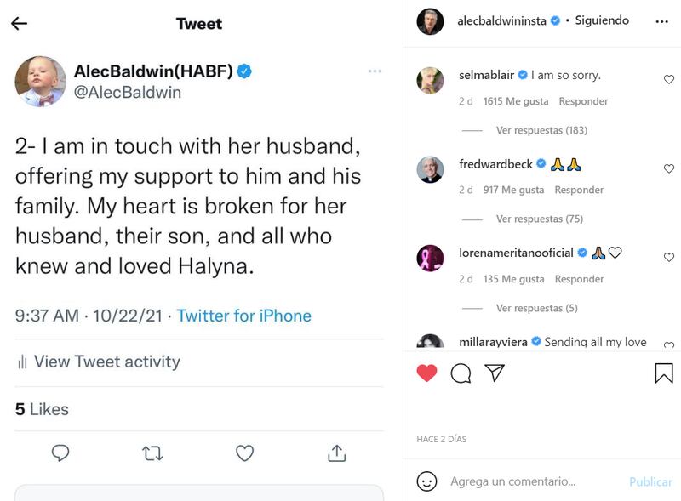This screenshot has height=501, width=681.
Task: Click the back arrow on Tweet header
Action: point(19,23)
